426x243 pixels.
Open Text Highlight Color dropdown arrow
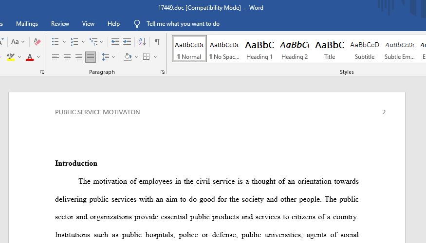(x=19, y=57)
